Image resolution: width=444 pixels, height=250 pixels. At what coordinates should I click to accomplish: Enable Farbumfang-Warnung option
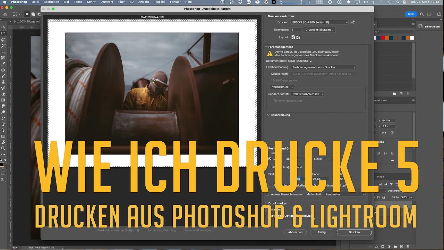pos(145,230)
